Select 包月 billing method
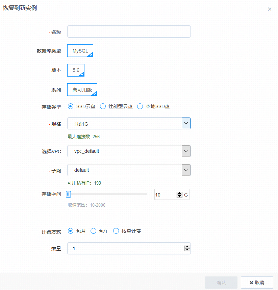 (70, 231)
